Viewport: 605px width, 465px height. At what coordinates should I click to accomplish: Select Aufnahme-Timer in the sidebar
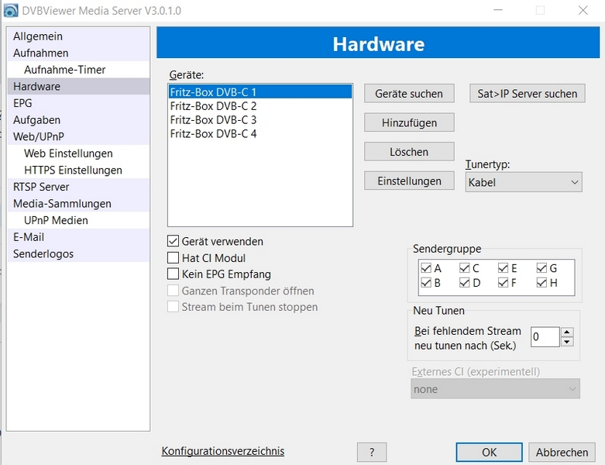click(64, 70)
